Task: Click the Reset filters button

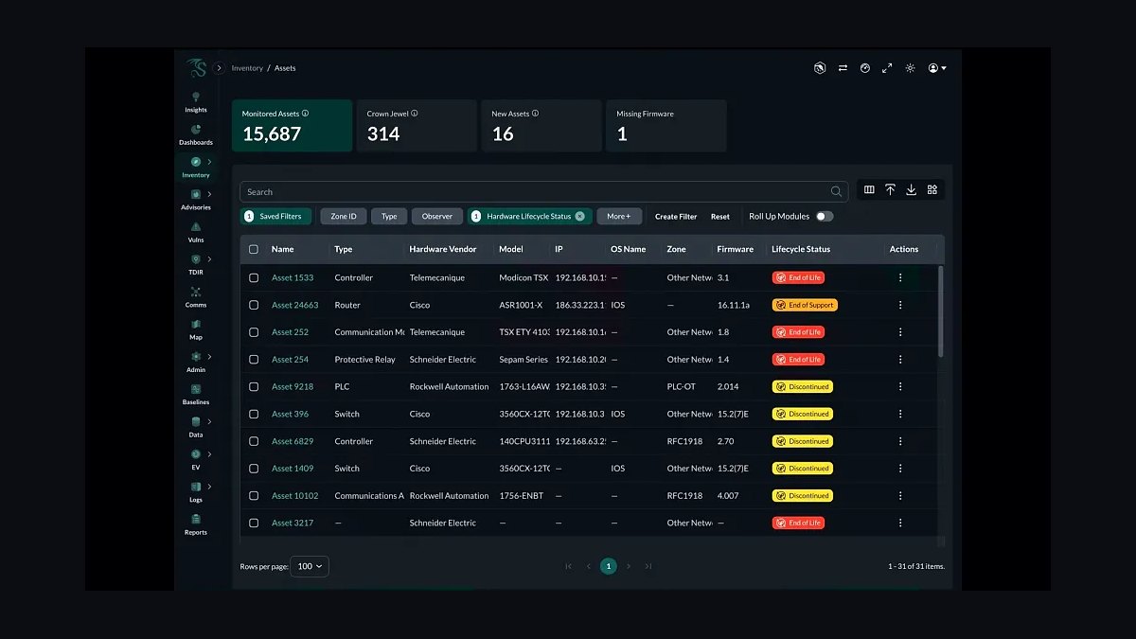Action: [x=720, y=217]
